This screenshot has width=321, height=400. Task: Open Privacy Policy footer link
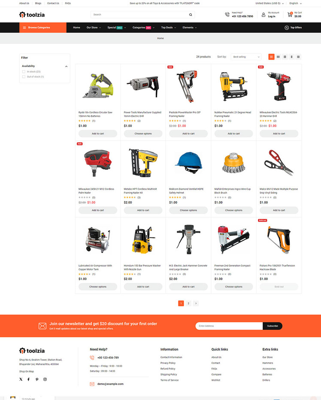click(x=168, y=363)
